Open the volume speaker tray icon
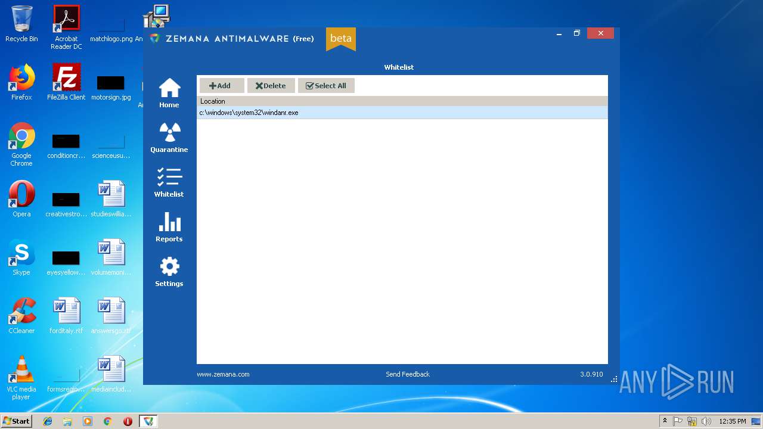 click(706, 421)
